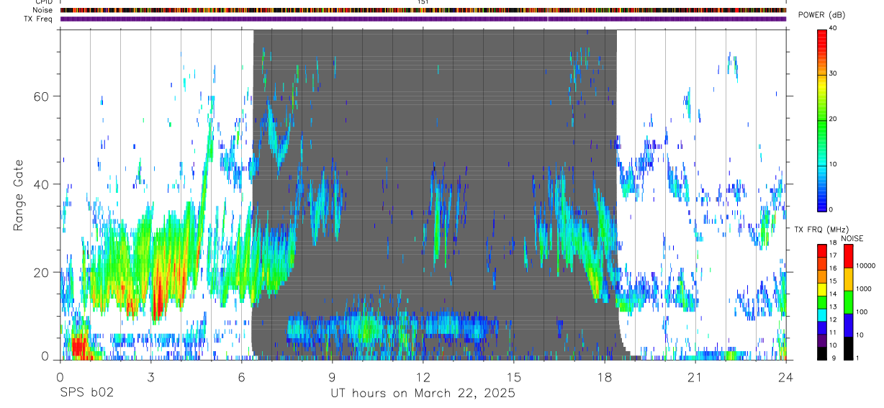Click the NOISE legend title

(x=852, y=238)
